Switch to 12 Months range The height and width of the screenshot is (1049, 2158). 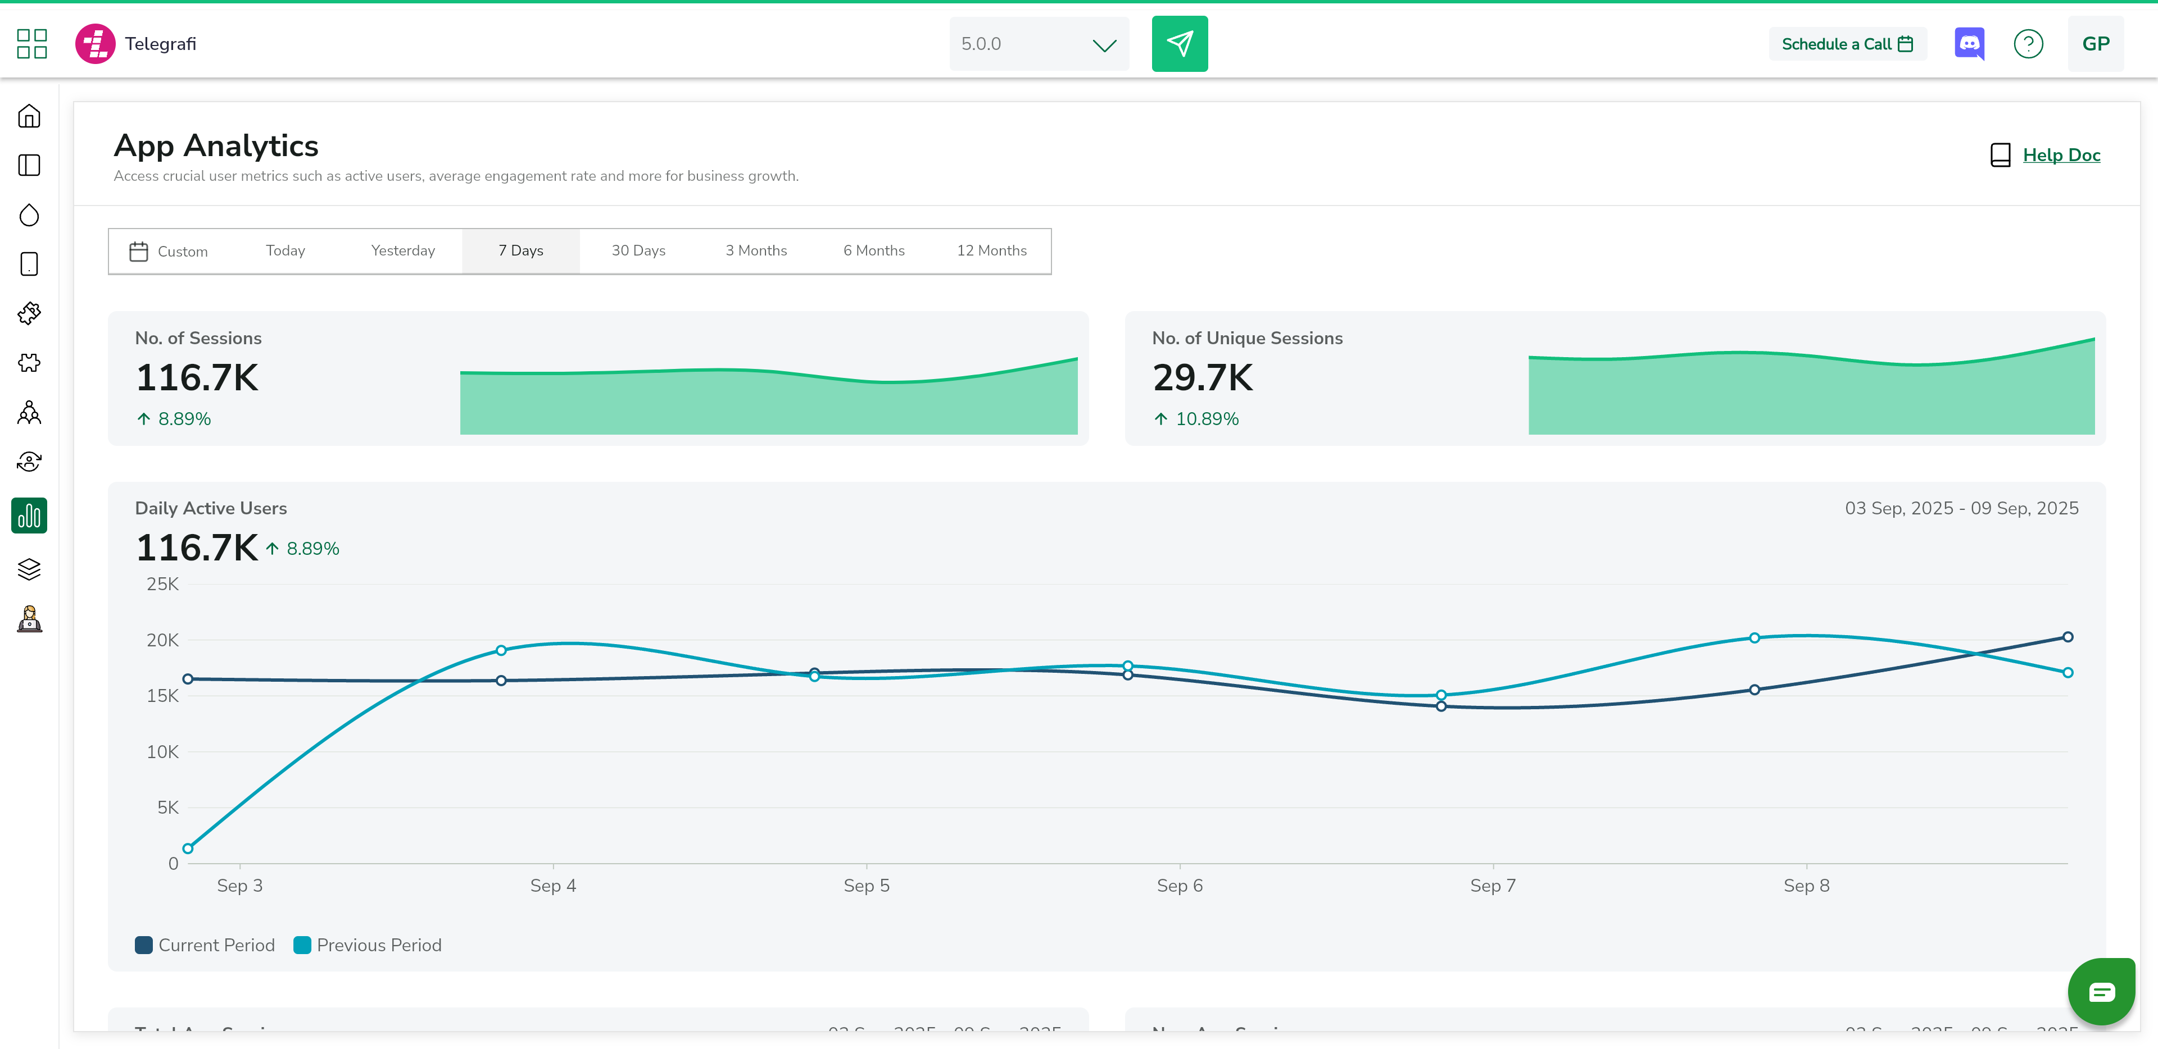click(991, 250)
